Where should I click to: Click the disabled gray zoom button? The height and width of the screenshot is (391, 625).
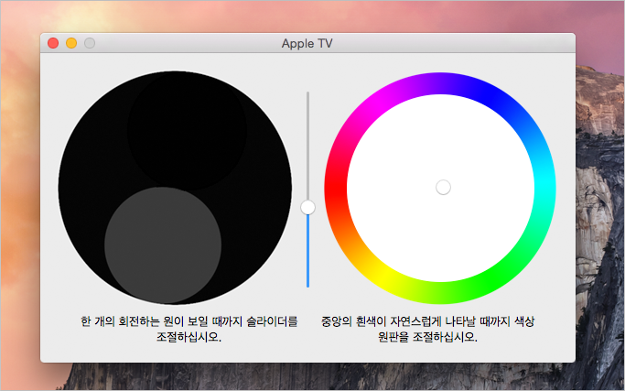(90, 43)
